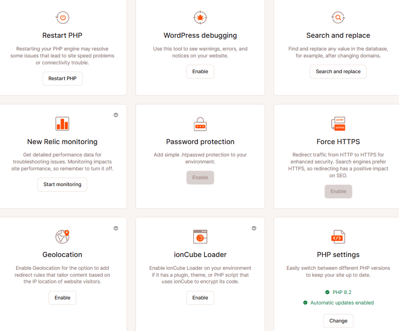This screenshot has width=399, height=331.
Task: Click the Search and replace heading
Action: pyautogui.click(x=338, y=35)
